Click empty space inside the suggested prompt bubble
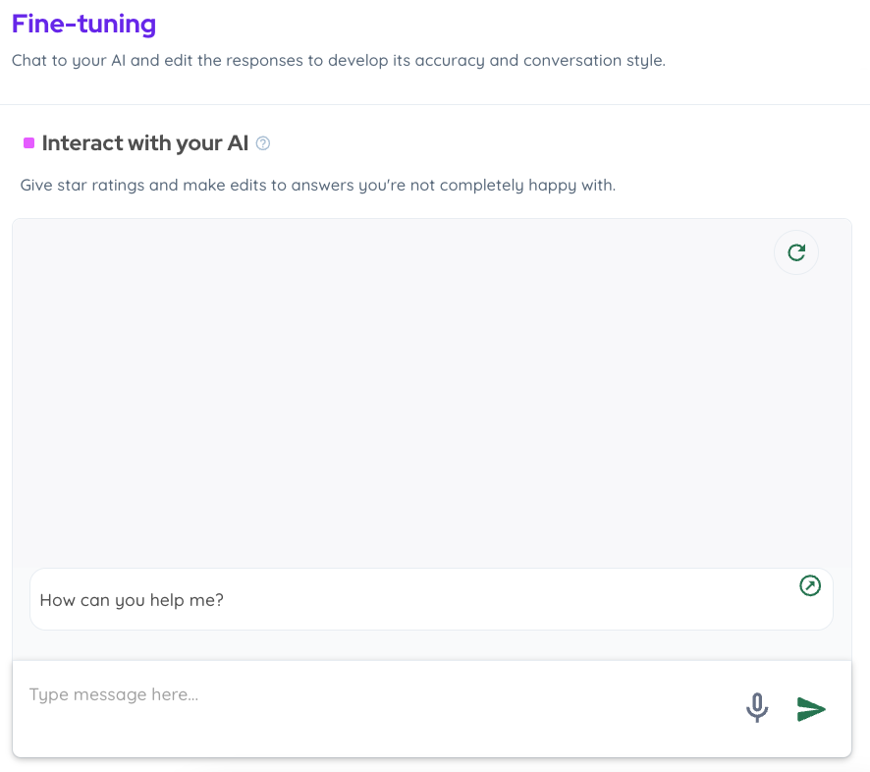The height and width of the screenshot is (772, 870). click(x=511, y=599)
